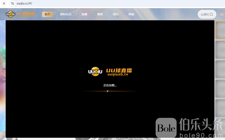Click the 主播名 search field

(x=207, y=14)
